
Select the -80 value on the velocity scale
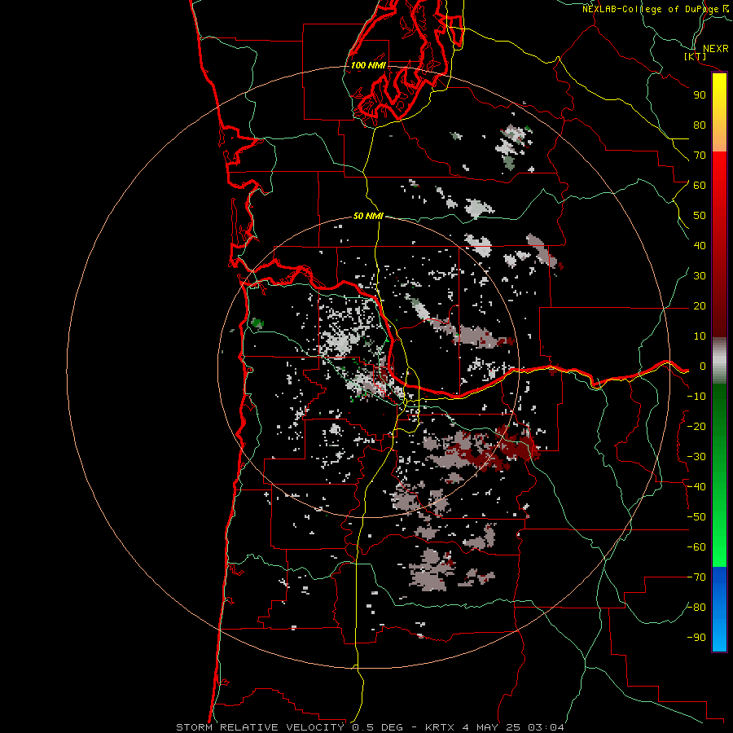(x=696, y=608)
